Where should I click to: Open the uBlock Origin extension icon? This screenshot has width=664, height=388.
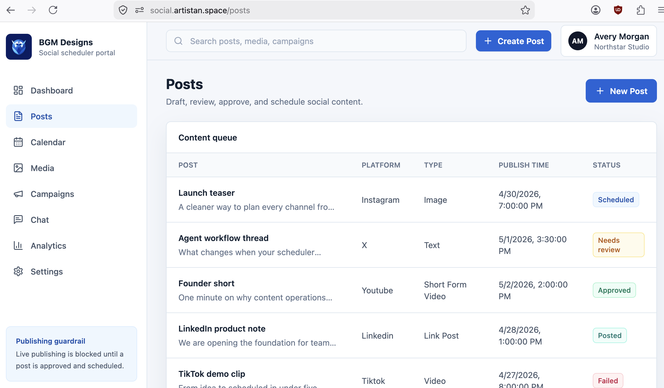coord(618,10)
